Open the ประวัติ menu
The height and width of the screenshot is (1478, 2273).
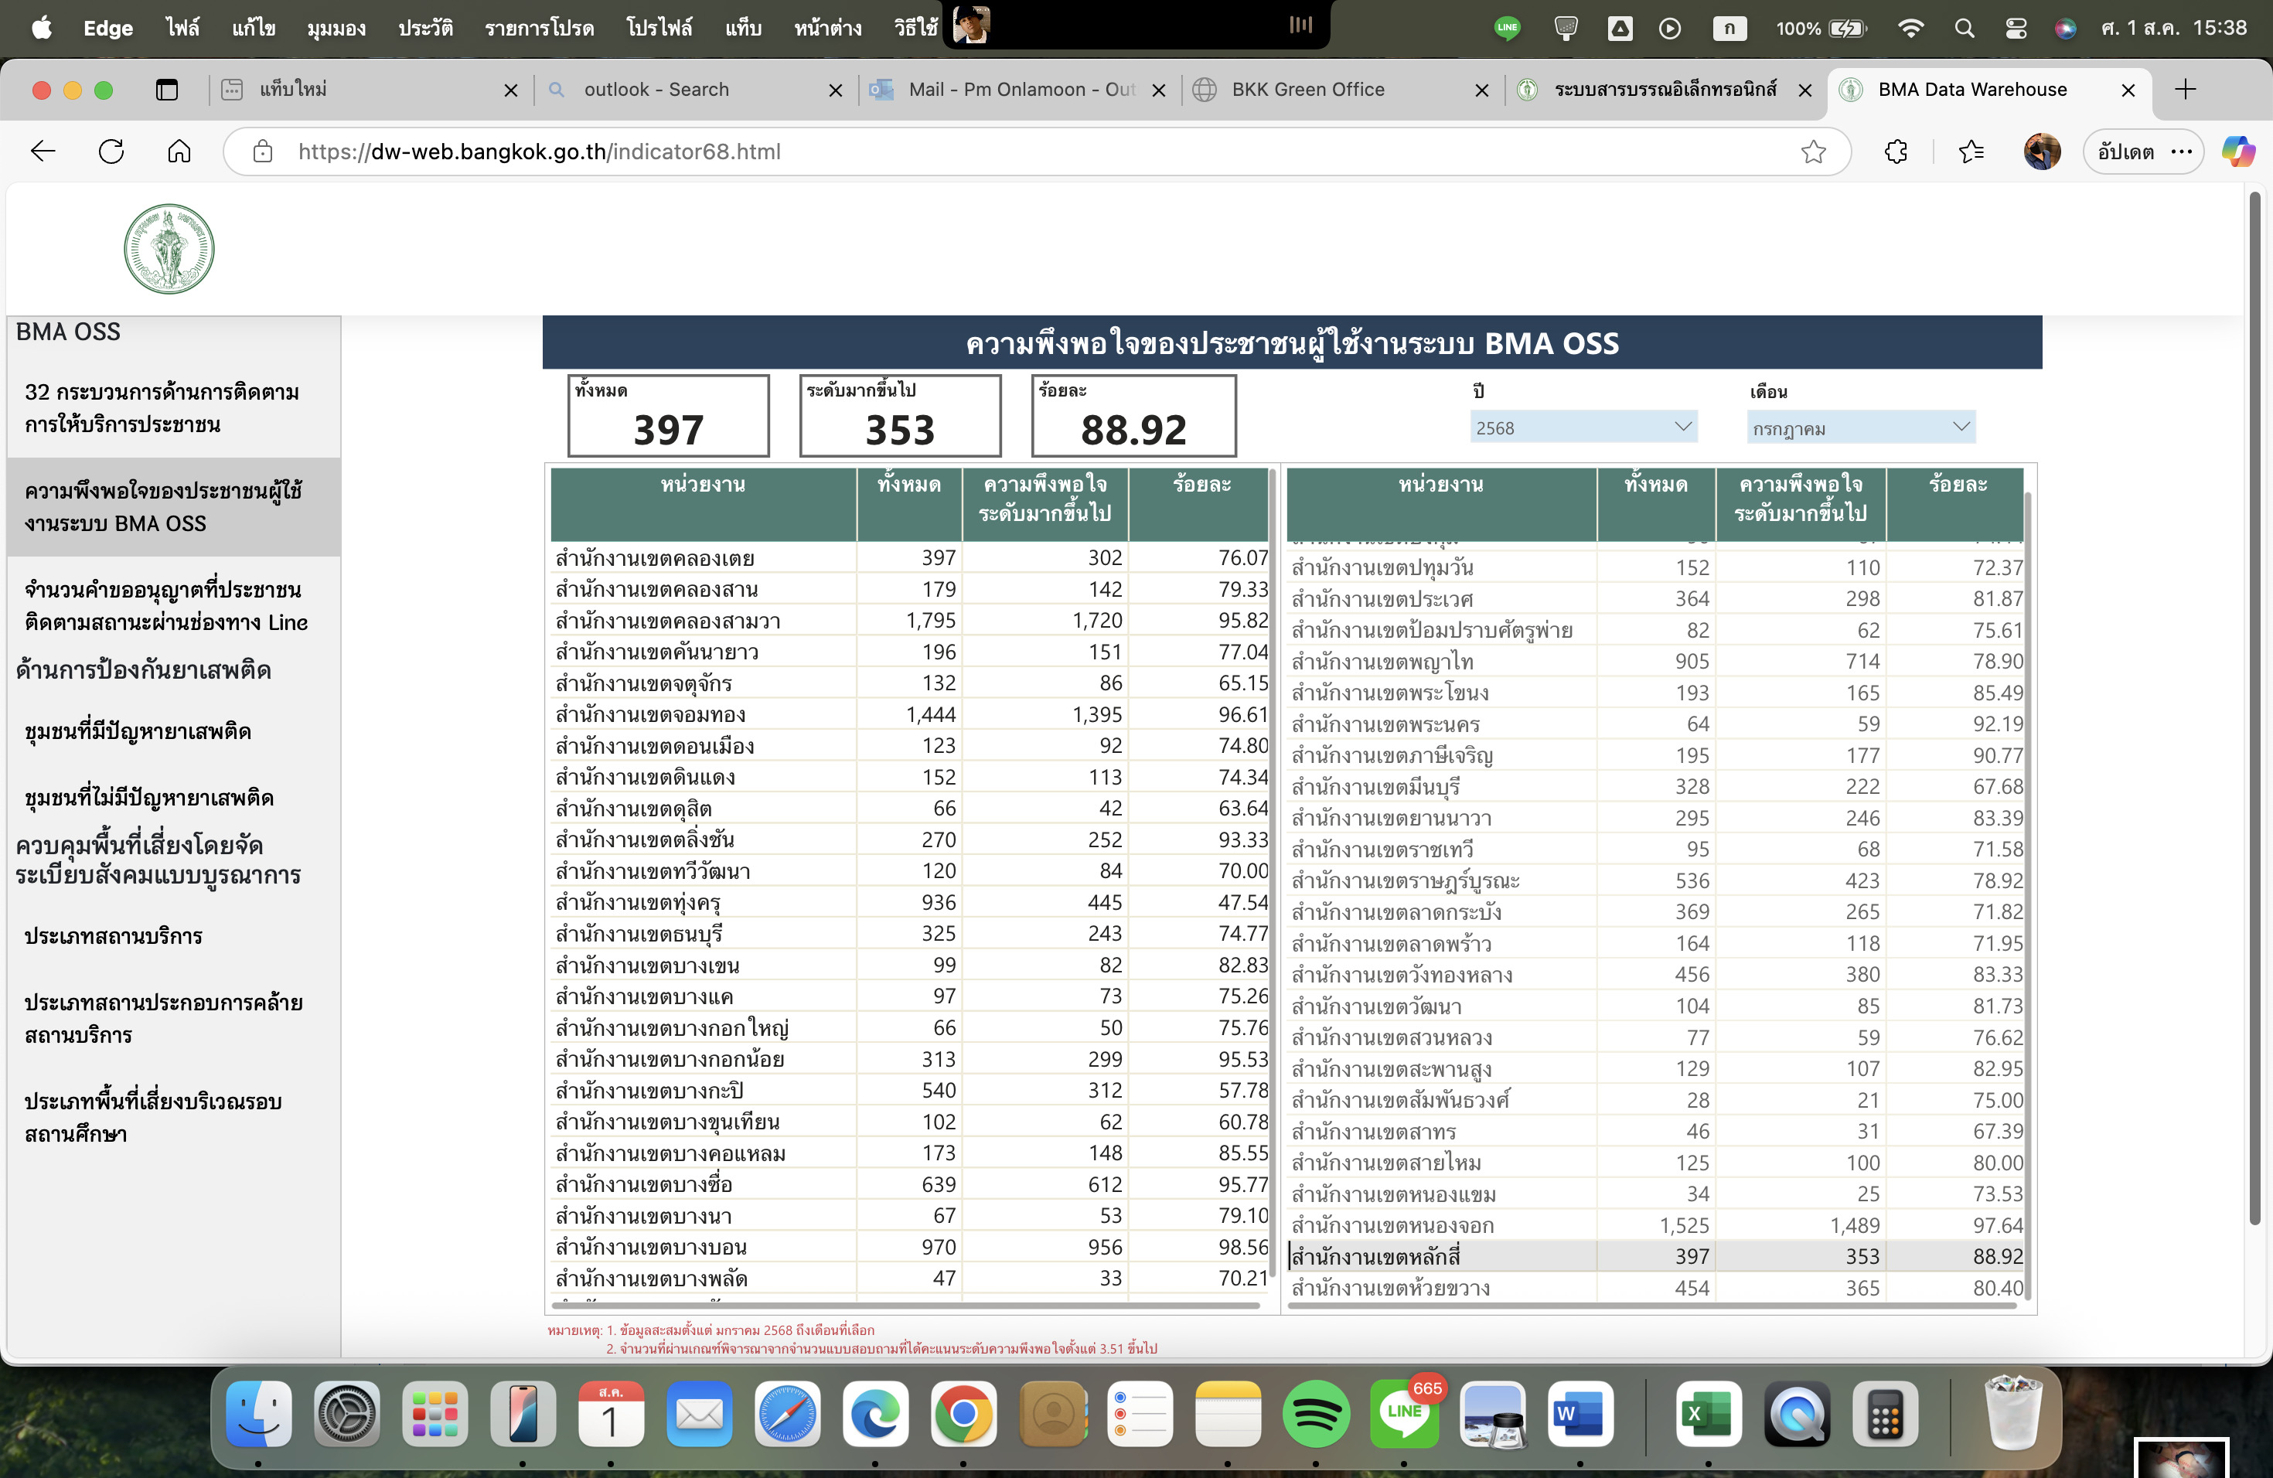[425, 29]
